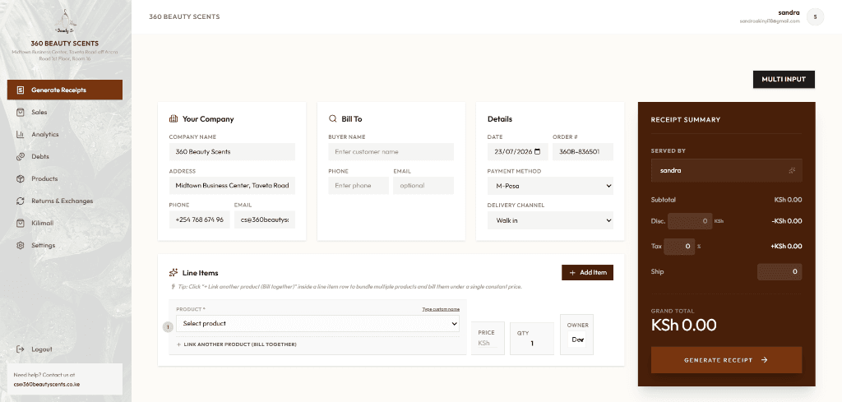The height and width of the screenshot is (402, 842).
Task: Log out via the Logout link
Action: [x=41, y=349]
